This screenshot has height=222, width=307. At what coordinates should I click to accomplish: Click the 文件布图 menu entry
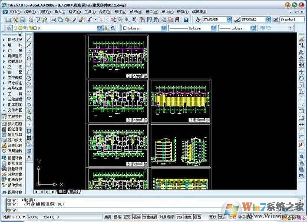click(x=15, y=110)
